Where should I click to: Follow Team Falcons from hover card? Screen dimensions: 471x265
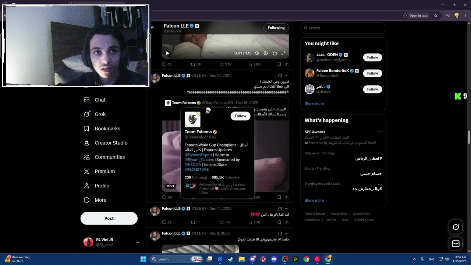240,116
